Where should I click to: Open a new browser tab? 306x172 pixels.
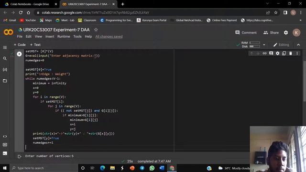point(122,4)
